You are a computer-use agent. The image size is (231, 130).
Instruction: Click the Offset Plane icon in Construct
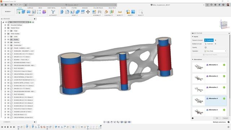(106, 12)
